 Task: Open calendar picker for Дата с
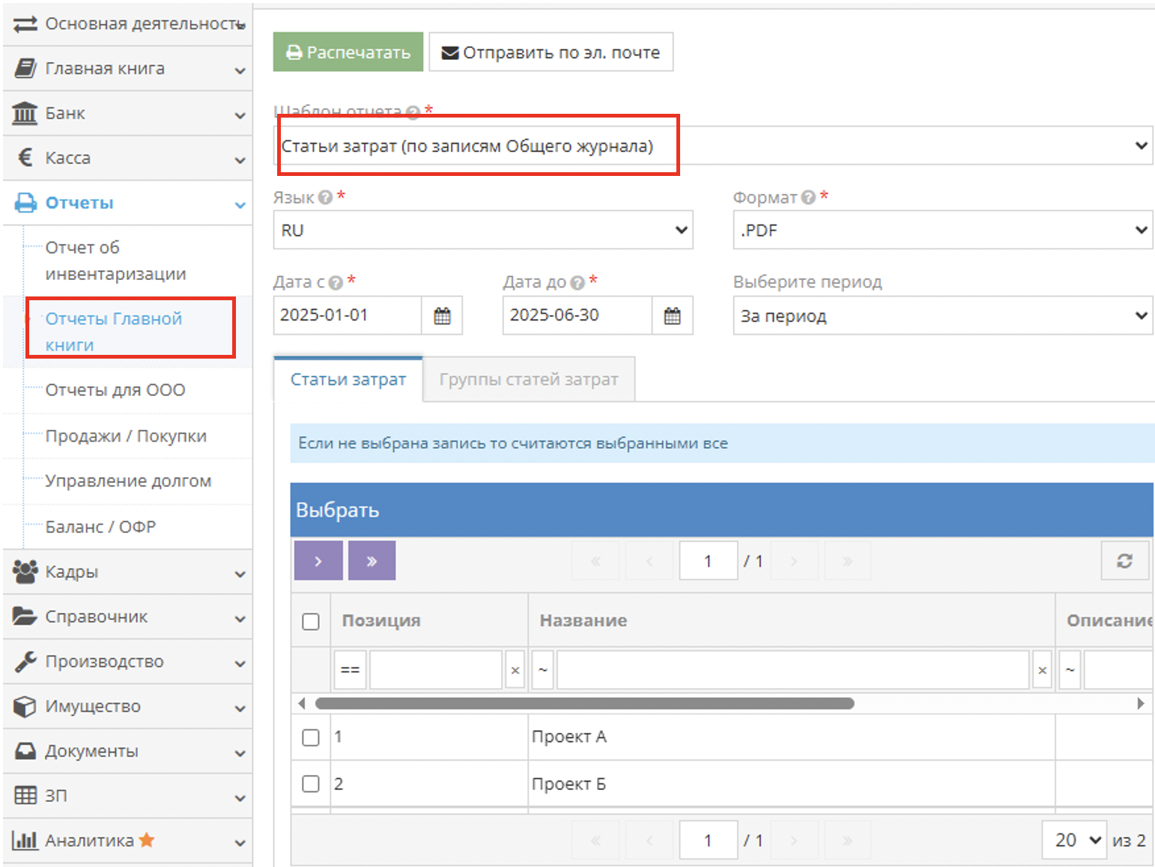(442, 316)
